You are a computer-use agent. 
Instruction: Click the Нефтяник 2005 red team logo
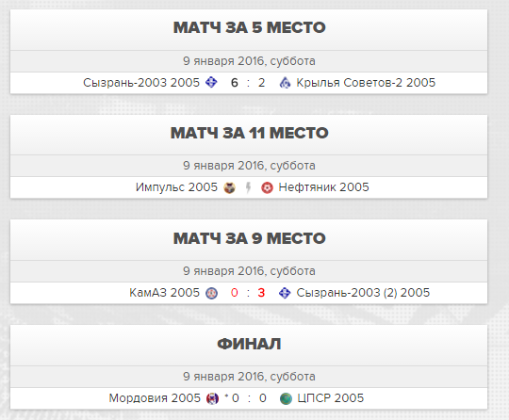click(267, 187)
